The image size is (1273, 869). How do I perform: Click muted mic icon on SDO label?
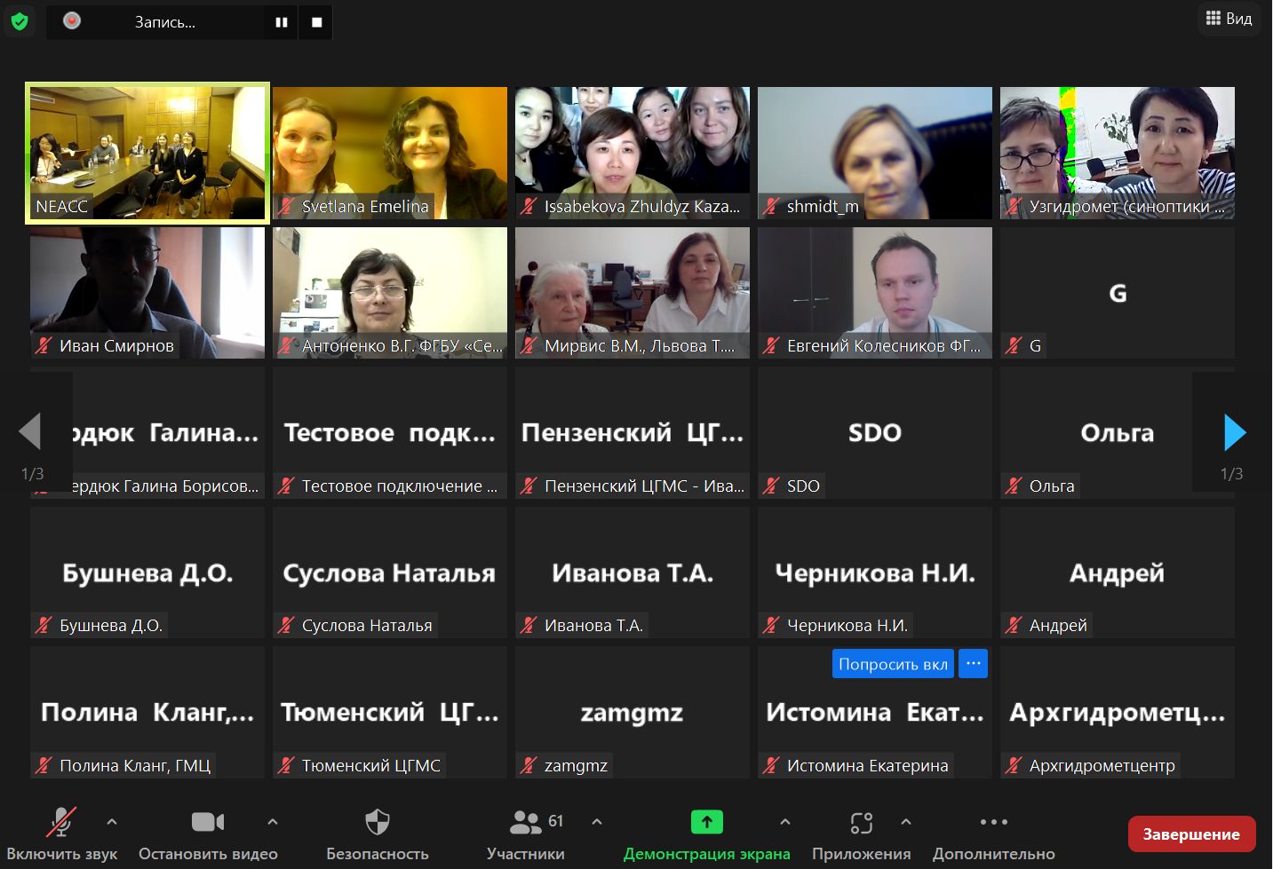(771, 486)
